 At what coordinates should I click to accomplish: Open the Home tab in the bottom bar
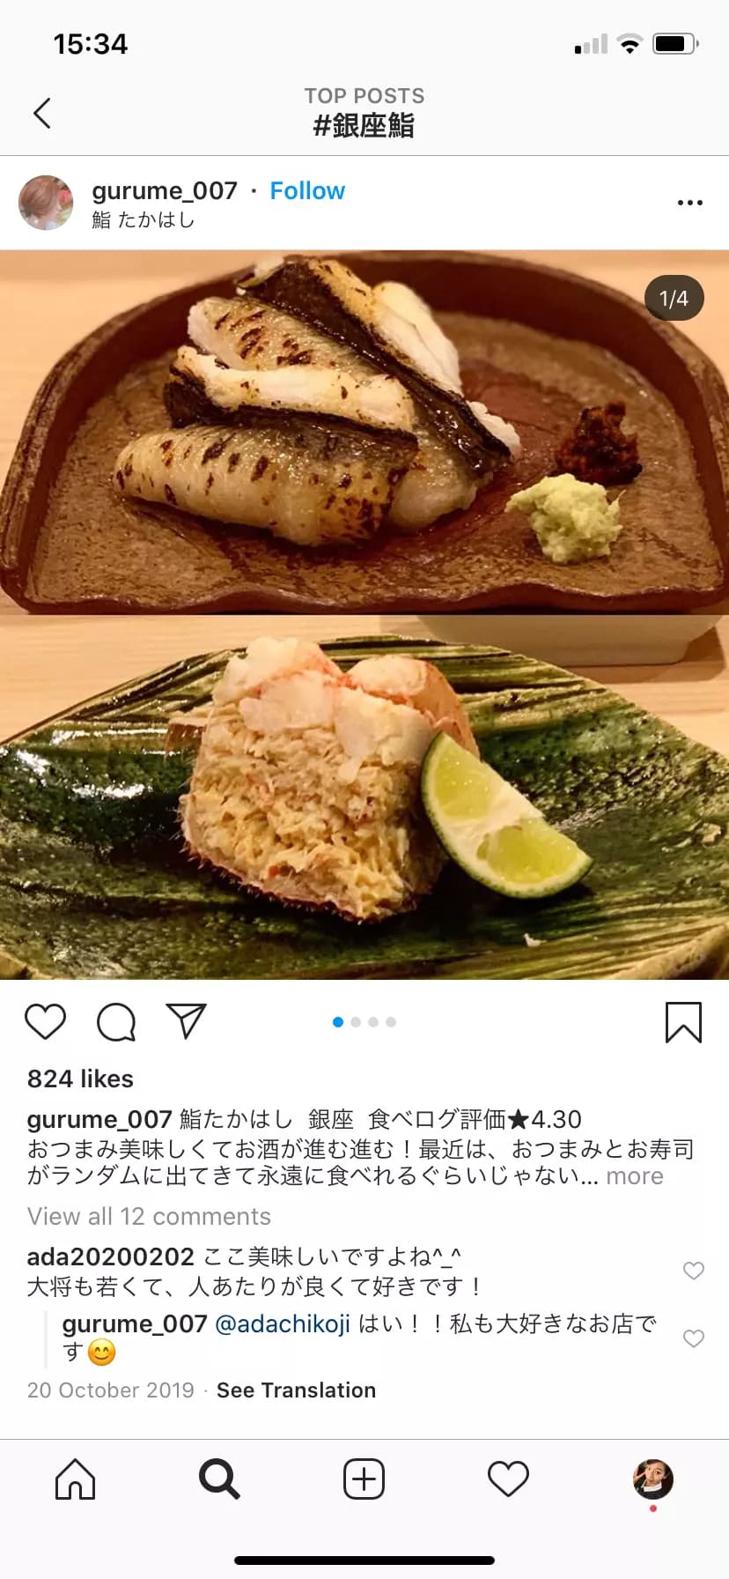point(75,1479)
